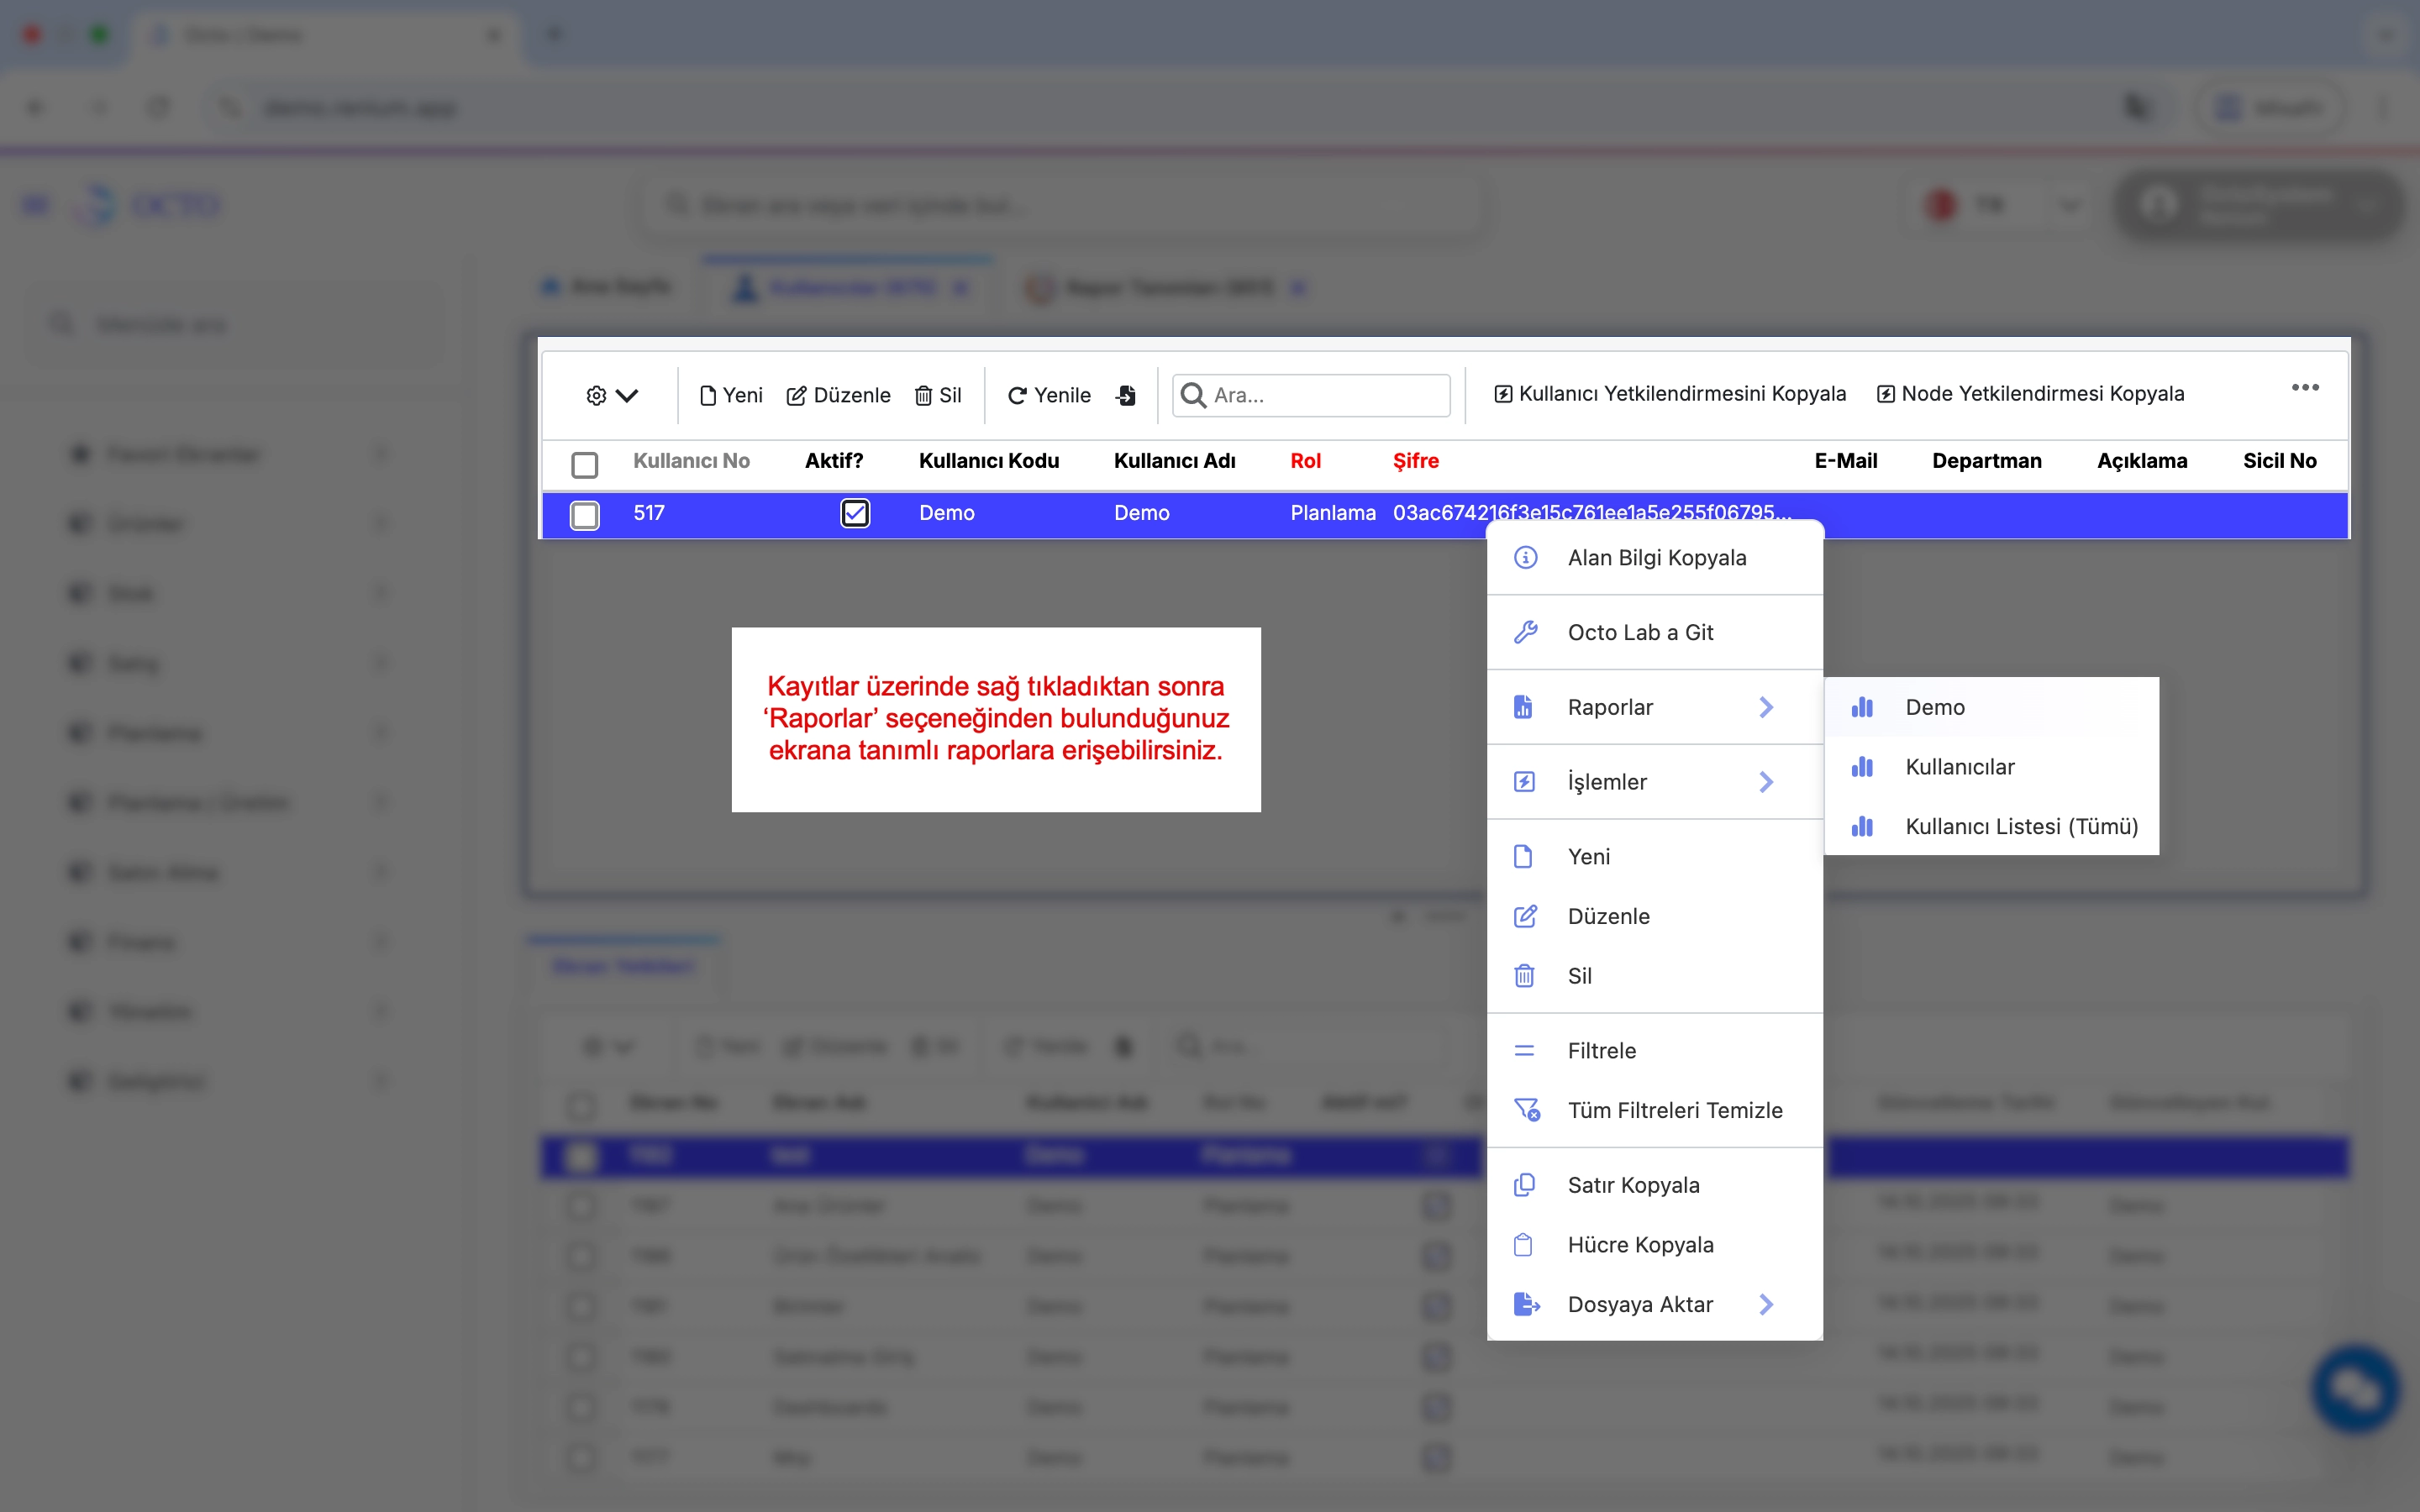2420x1512 pixels.
Task: Click Tüm Filtreleri Temizle filter icon
Action: (1525, 1110)
